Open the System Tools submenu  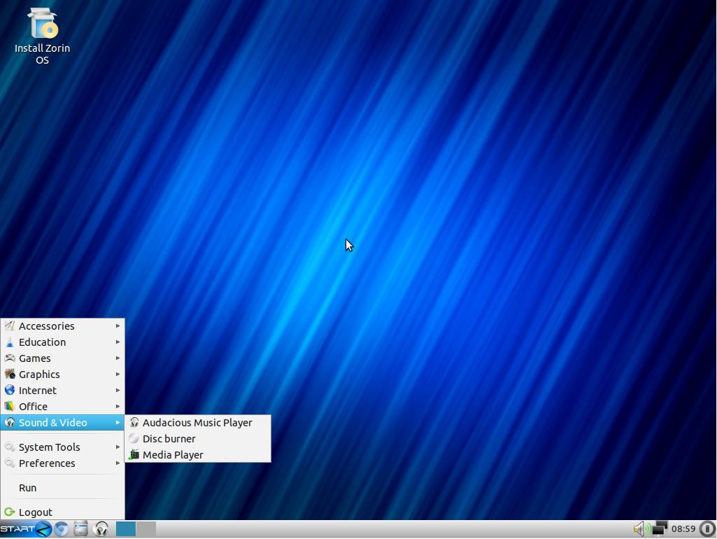tap(49, 447)
